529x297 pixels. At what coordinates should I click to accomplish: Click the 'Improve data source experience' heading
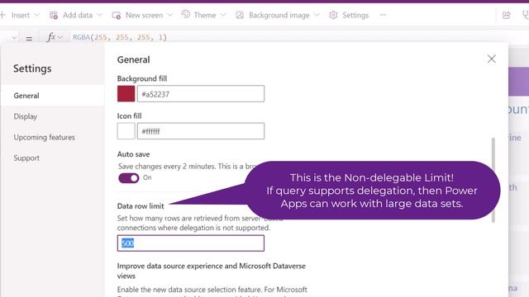click(212, 271)
